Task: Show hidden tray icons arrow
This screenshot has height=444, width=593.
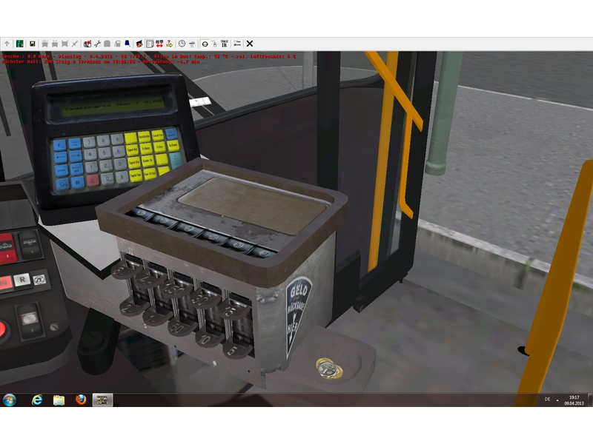Action: [x=557, y=400]
